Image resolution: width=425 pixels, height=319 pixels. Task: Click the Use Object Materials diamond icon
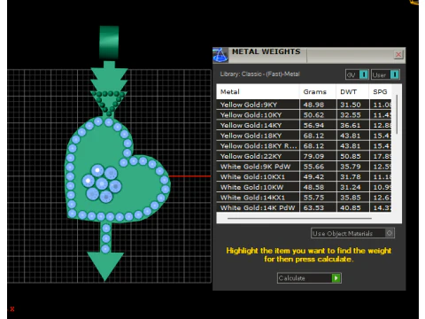pos(390,233)
